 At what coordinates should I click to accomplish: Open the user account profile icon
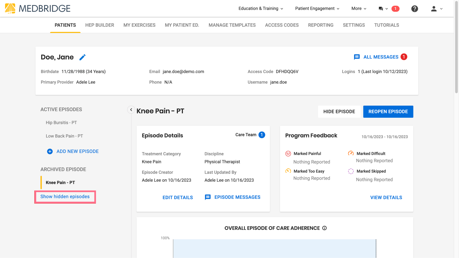(x=434, y=9)
